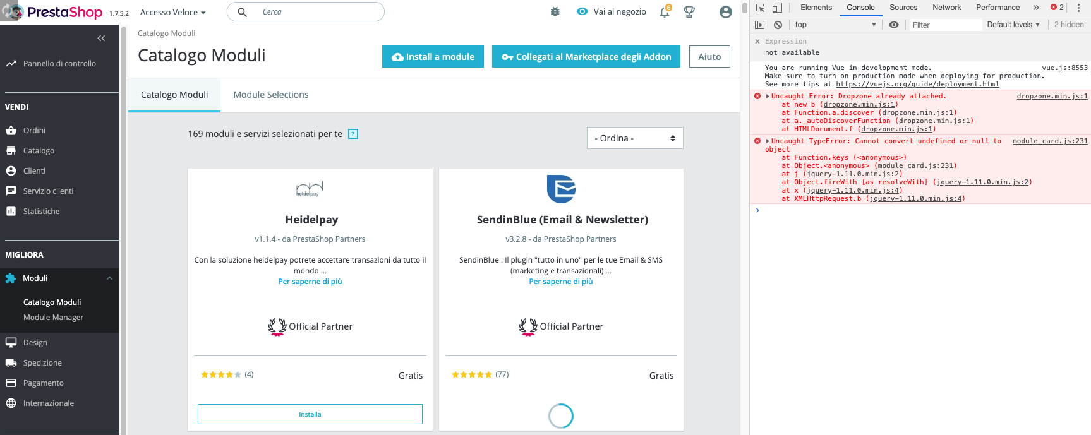Click the Pannello di controllo trend icon
This screenshot has height=435, width=1091.
(11, 64)
